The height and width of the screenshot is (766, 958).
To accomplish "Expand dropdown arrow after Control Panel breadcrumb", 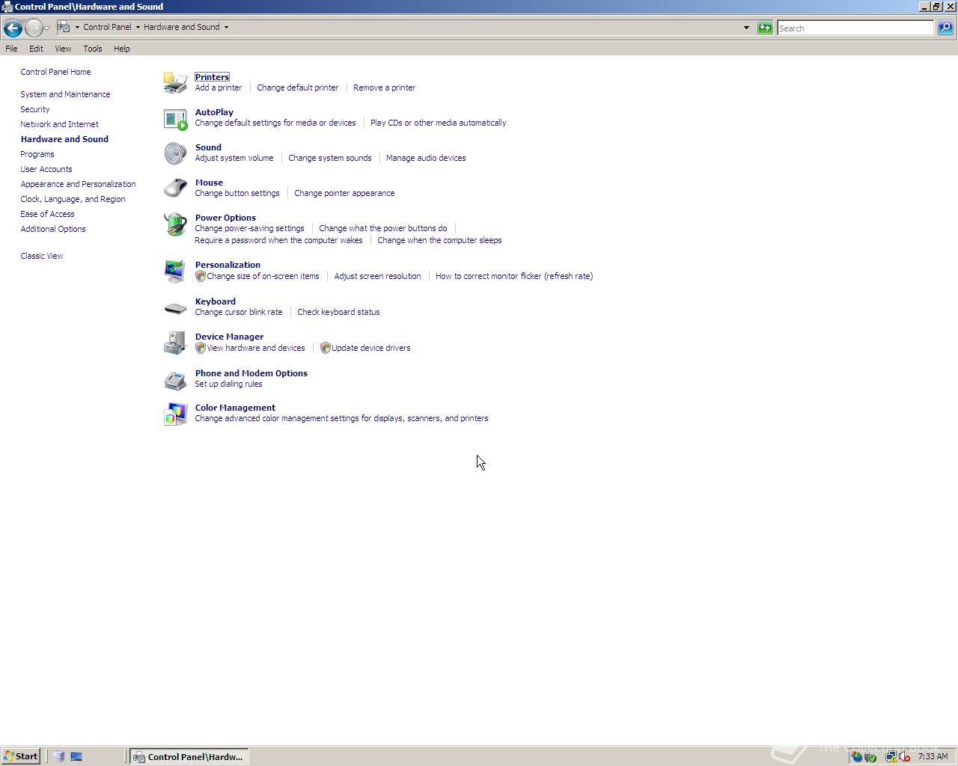I will (x=138, y=27).
